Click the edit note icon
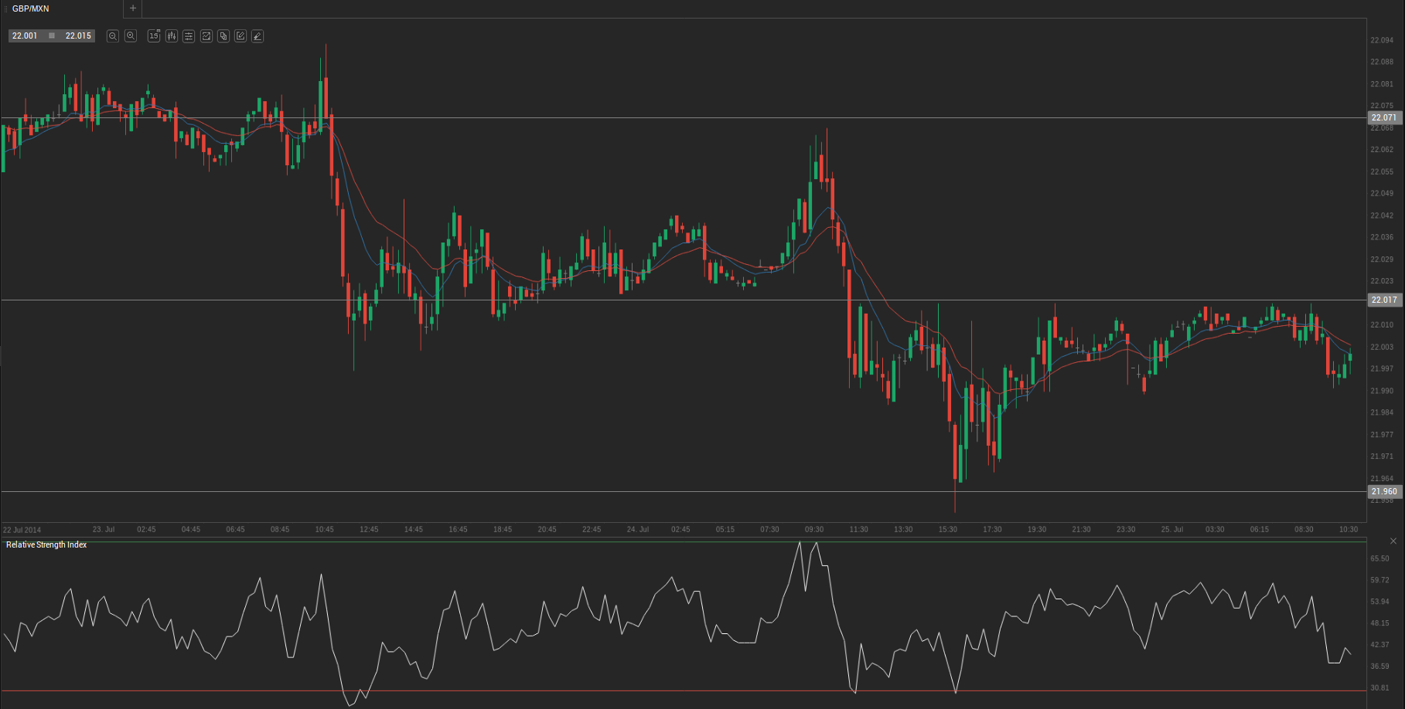The height and width of the screenshot is (709, 1405). point(240,36)
